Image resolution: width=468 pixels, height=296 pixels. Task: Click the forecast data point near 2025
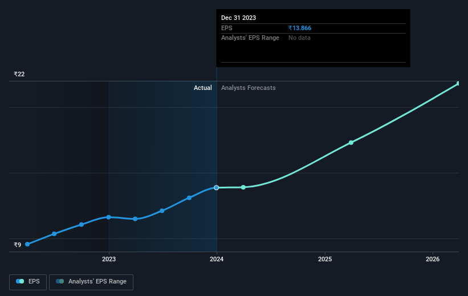(x=351, y=142)
